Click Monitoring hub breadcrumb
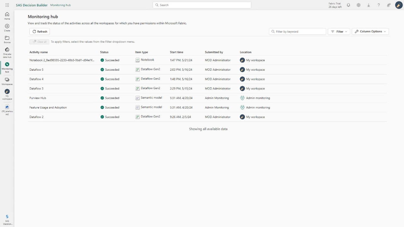Screen dimensions: 404x227 (x=60, y=5)
